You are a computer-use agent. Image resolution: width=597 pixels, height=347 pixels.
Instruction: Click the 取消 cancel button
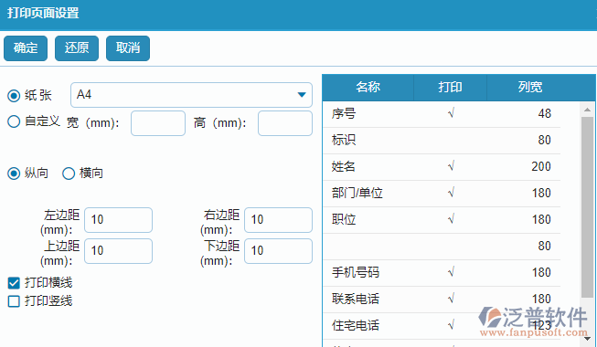pos(128,48)
